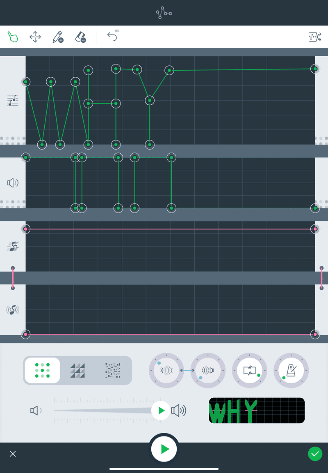Screen dimensions: 328x473
Task: Open the randomize curve icon
Action: point(315,37)
